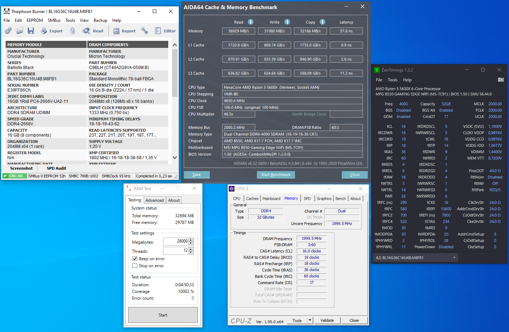Open Caches tab in CPU-Z
Image resolution: width=509 pixels, height=332 pixels.
(252, 199)
